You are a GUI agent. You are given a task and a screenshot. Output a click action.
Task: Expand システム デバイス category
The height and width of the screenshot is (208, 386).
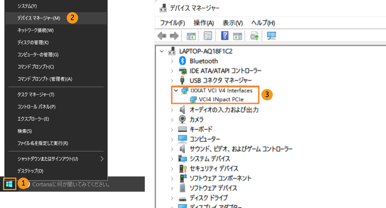tap(172, 159)
